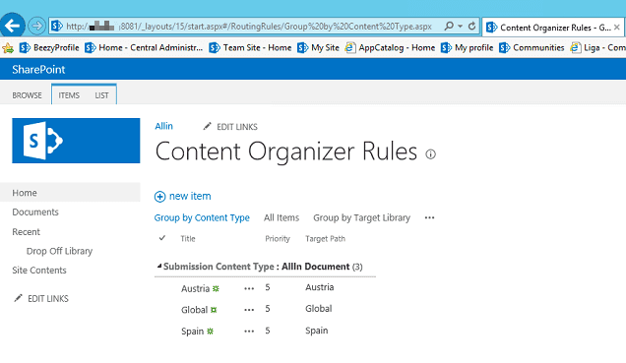Screen dimensions: 626x363
Task: Toggle the select-all checkmark in list header
Action: pos(162,238)
